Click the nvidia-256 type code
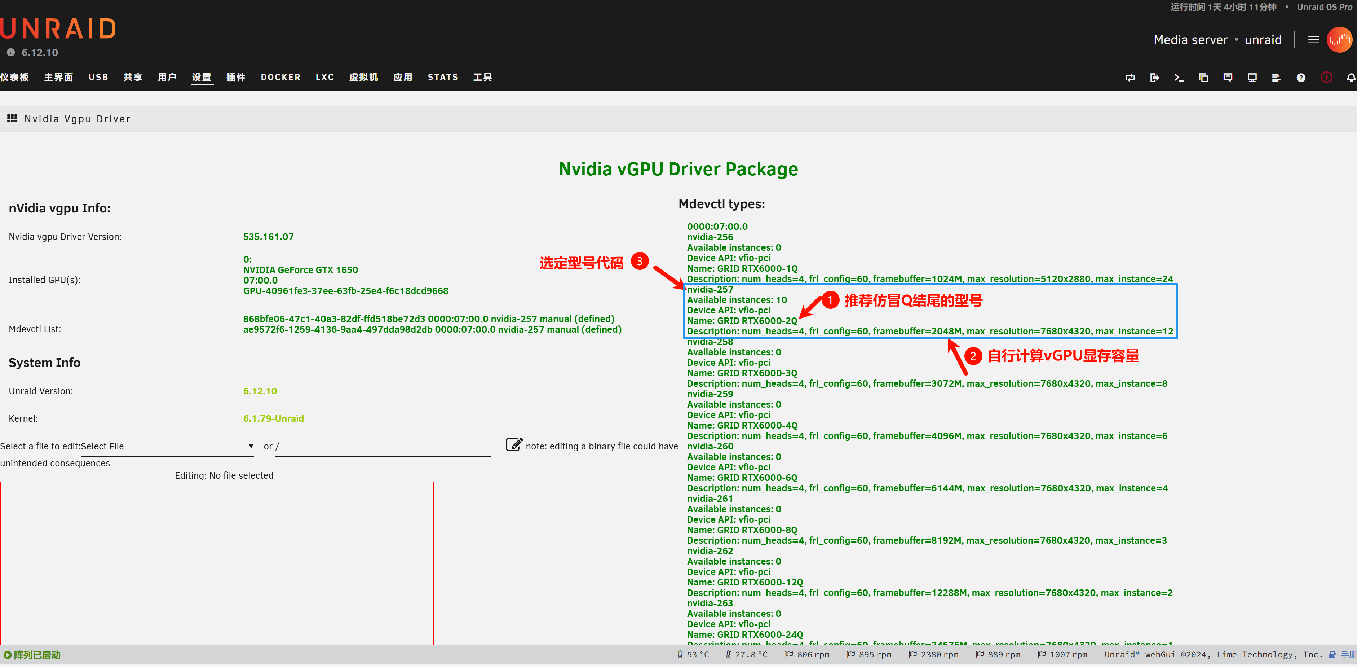The width and height of the screenshot is (1357, 667). (710, 237)
